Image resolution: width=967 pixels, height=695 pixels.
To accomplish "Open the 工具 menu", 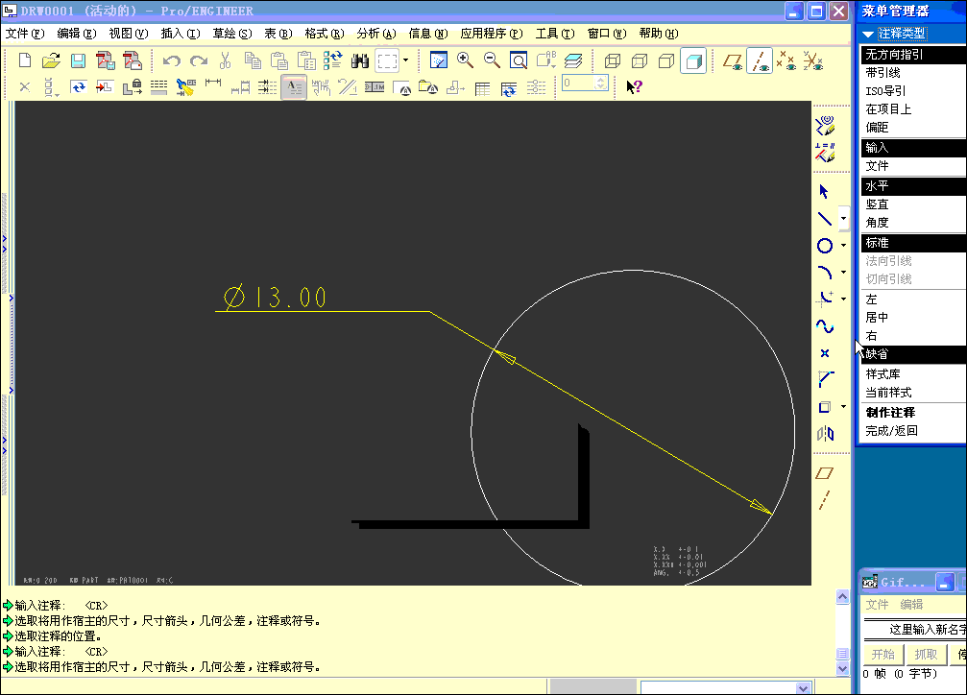I will pos(555,34).
